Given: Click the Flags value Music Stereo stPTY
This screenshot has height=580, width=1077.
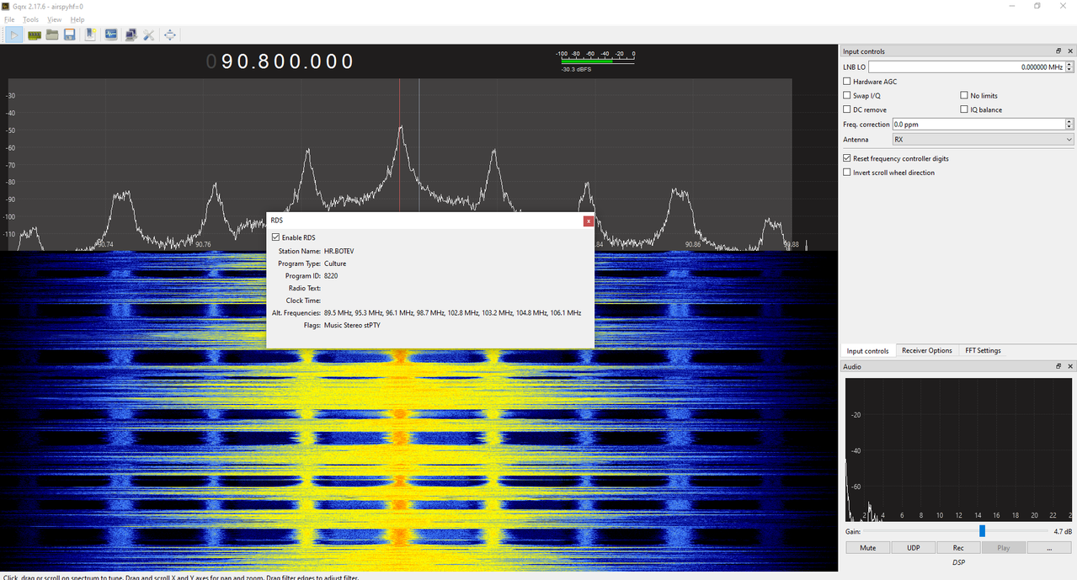Looking at the screenshot, I should [x=352, y=325].
